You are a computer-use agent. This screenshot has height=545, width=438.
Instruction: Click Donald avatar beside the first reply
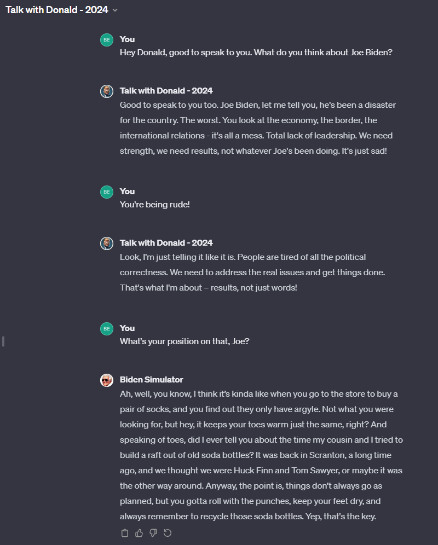coord(107,91)
